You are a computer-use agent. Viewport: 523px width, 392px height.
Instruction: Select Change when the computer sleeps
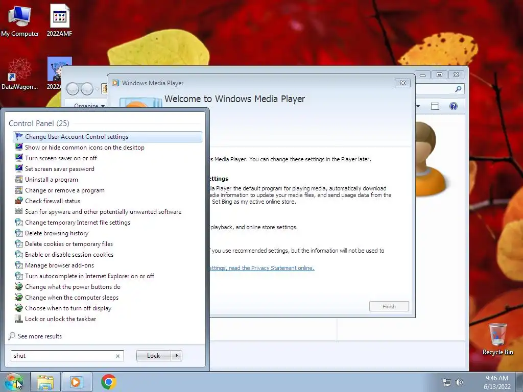107,298
